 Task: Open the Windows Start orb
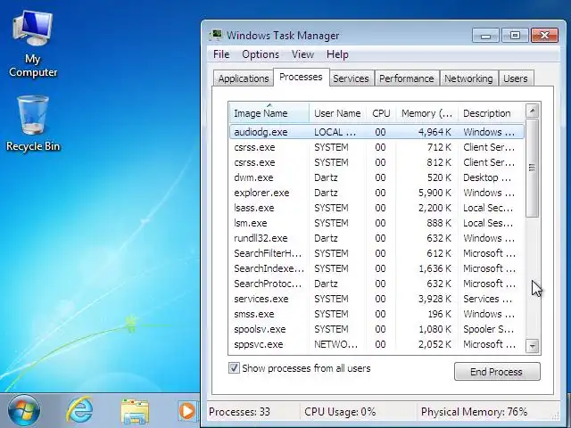click(24, 411)
